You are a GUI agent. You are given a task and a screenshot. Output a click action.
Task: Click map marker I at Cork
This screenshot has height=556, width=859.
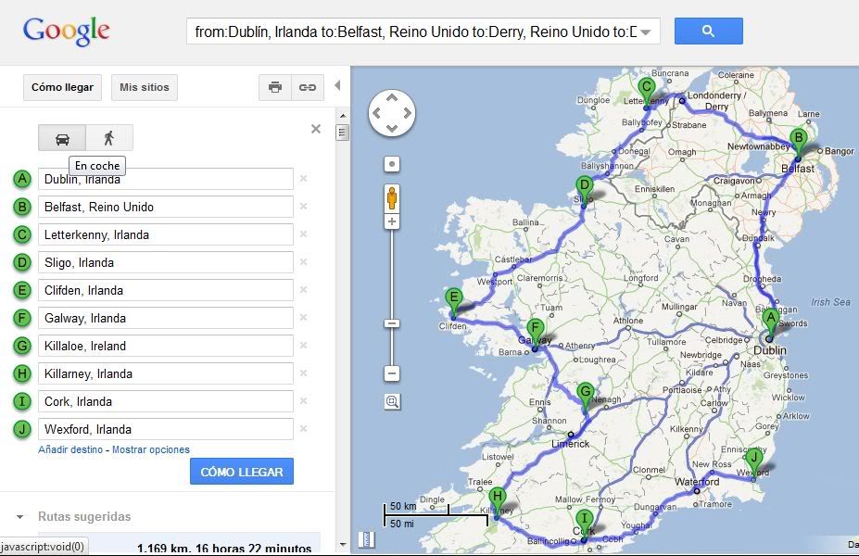click(x=584, y=523)
